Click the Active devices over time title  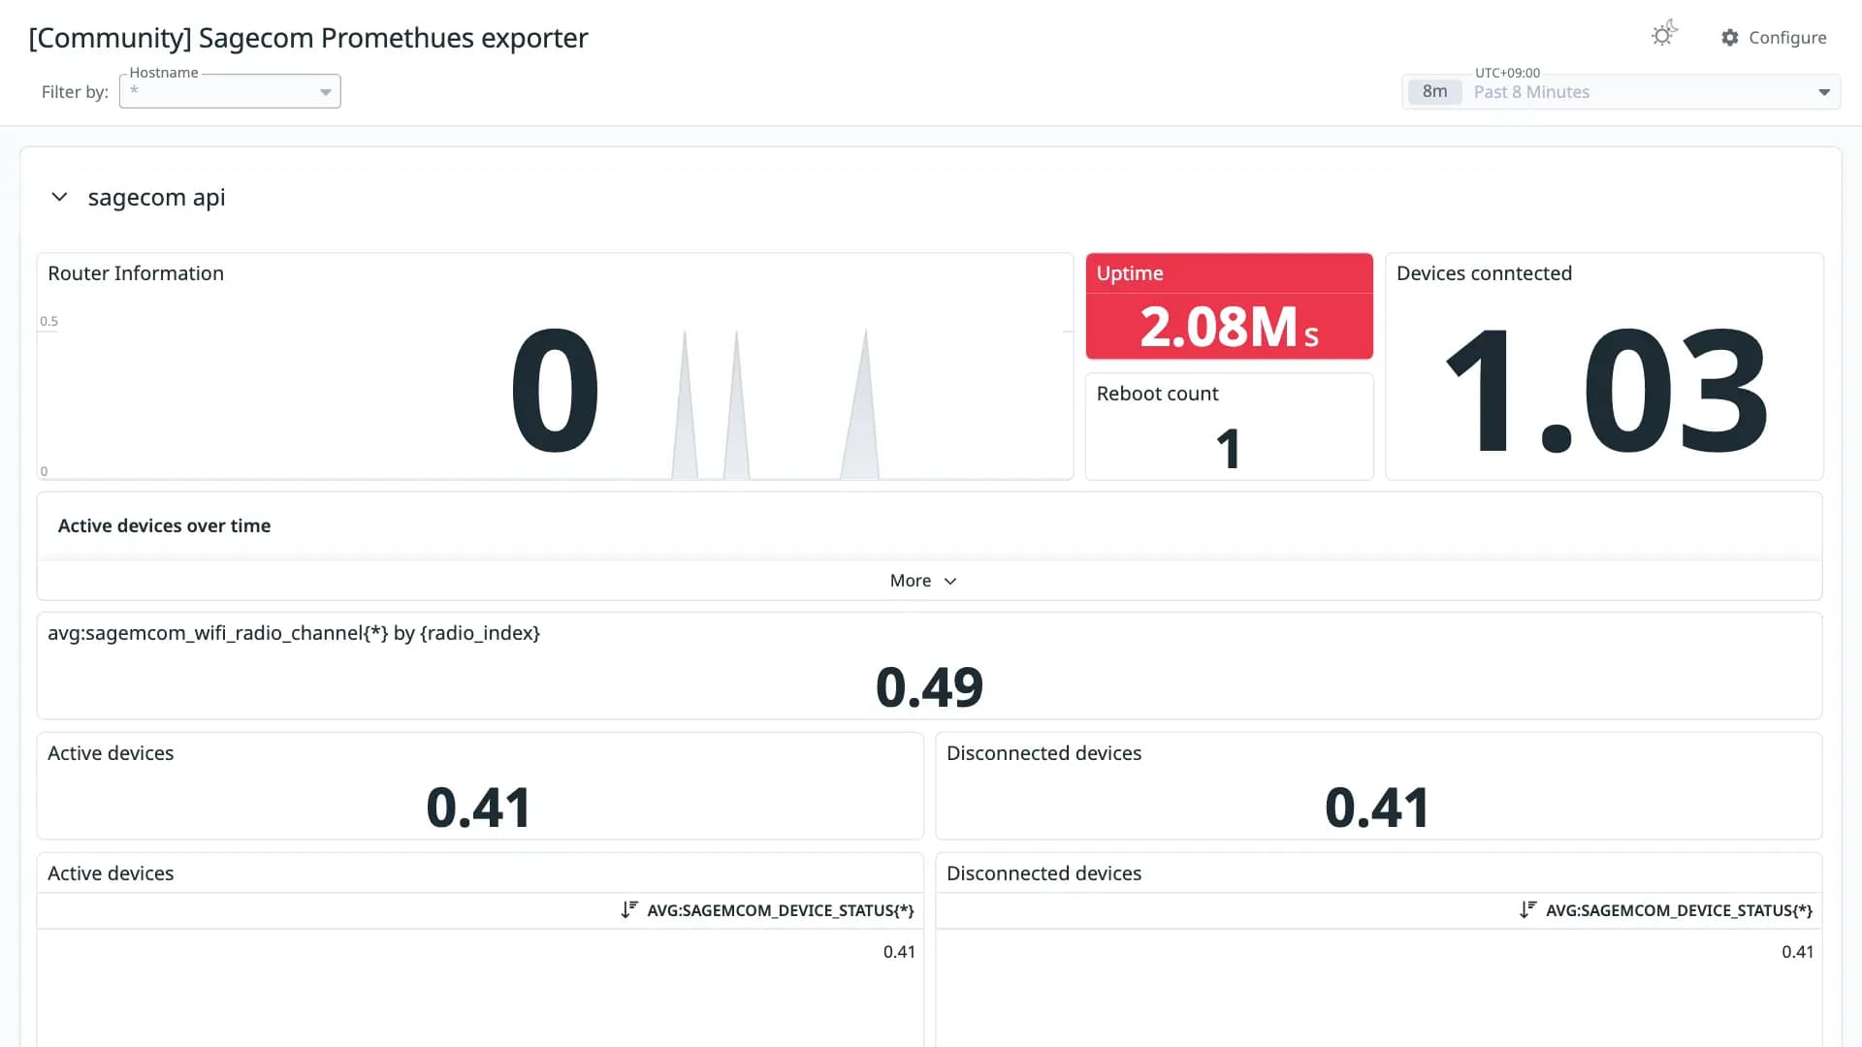click(x=164, y=525)
